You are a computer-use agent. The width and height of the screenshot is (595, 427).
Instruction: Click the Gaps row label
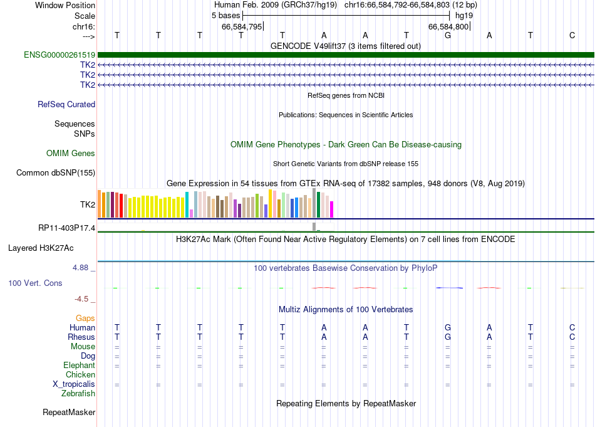85,318
